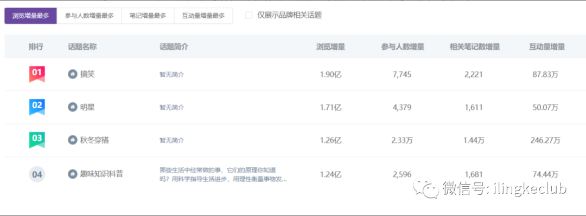The height and width of the screenshot is (216, 586).
Task: Click the 74.44万 interaction value
Action: (545, 174)
